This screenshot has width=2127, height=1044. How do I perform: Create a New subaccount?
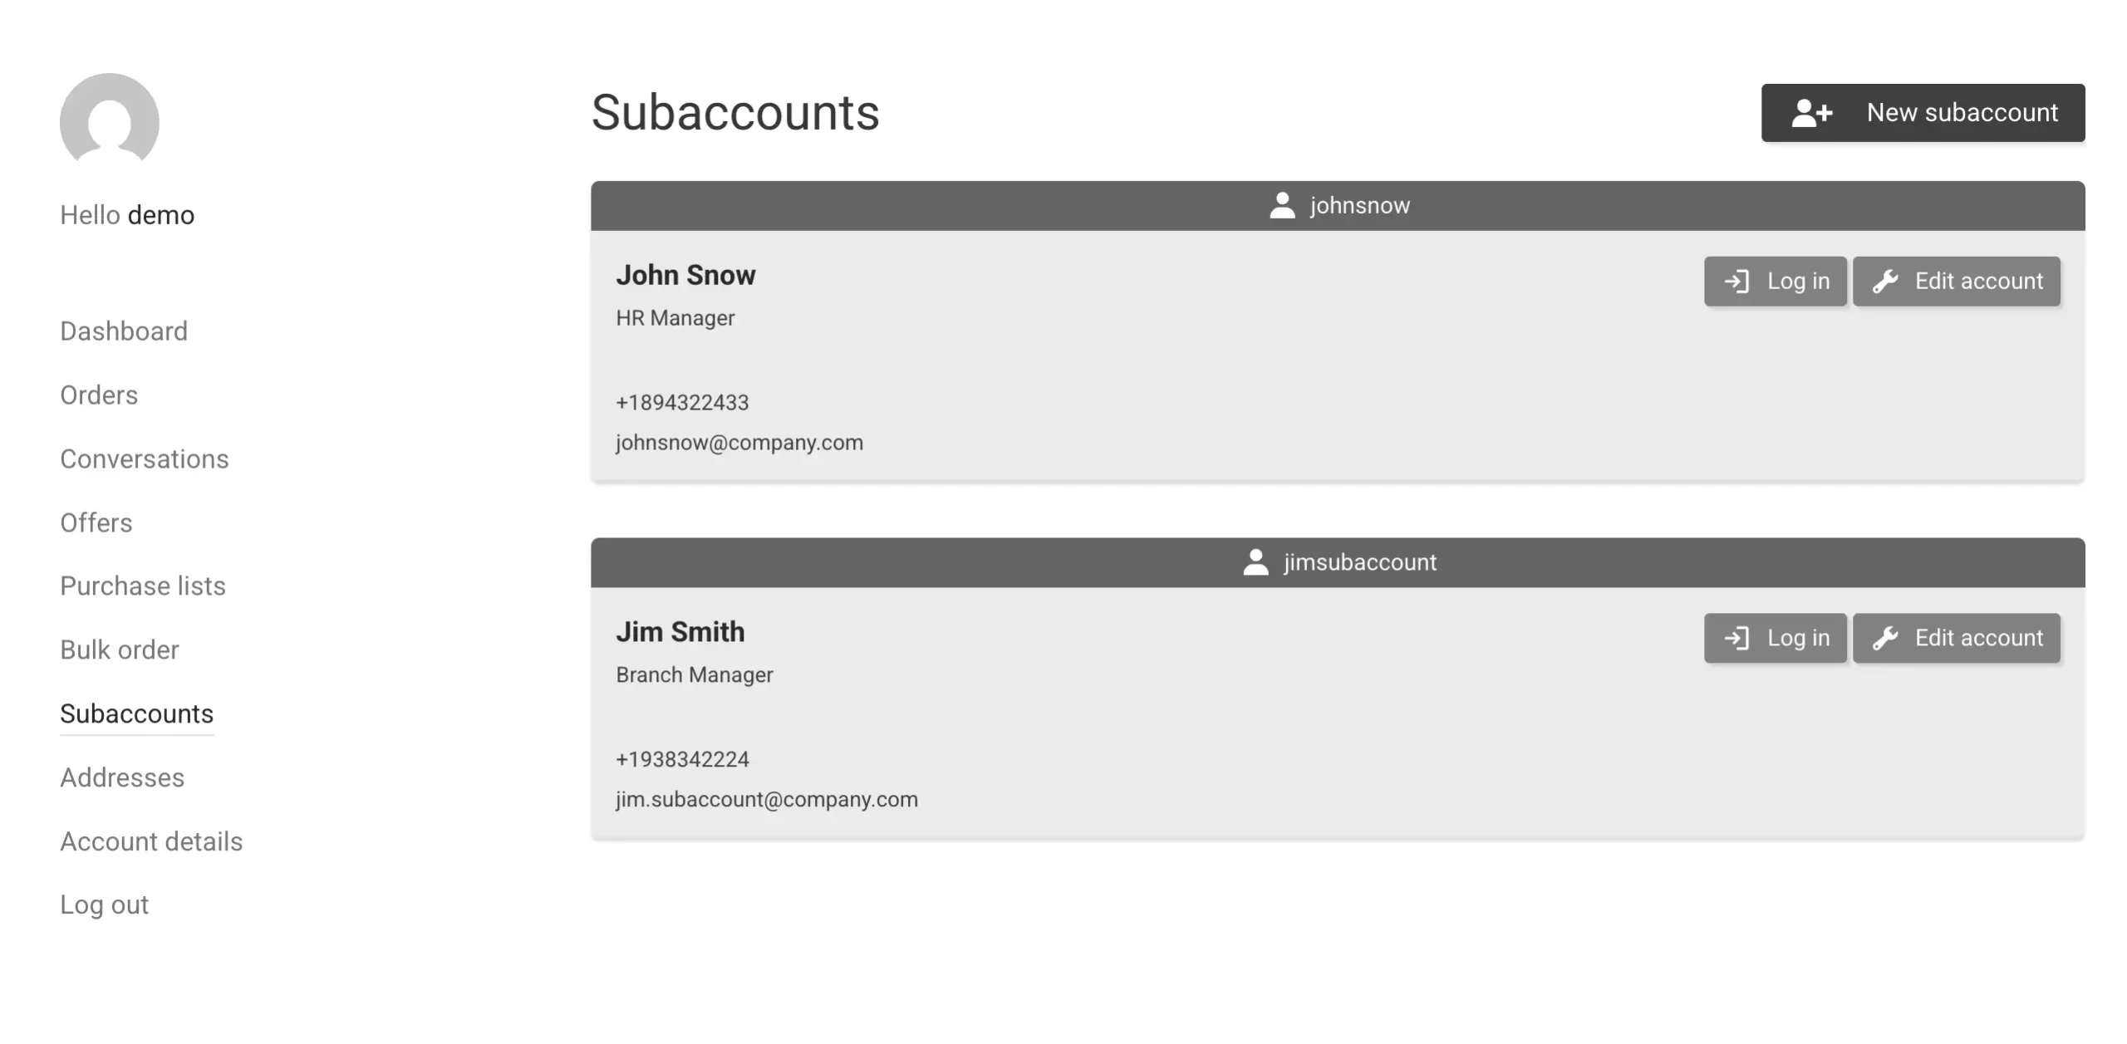point(1923,113)
